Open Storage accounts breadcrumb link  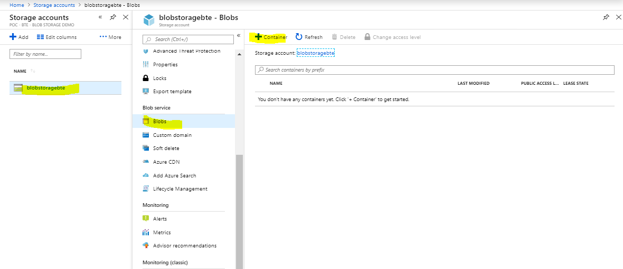coord(54,5)
